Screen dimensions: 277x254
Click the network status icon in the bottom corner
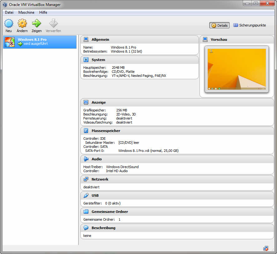266,248
